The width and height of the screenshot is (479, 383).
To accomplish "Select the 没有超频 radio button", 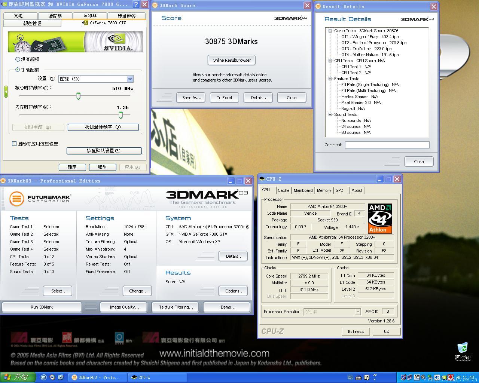I will click(18, 59).
